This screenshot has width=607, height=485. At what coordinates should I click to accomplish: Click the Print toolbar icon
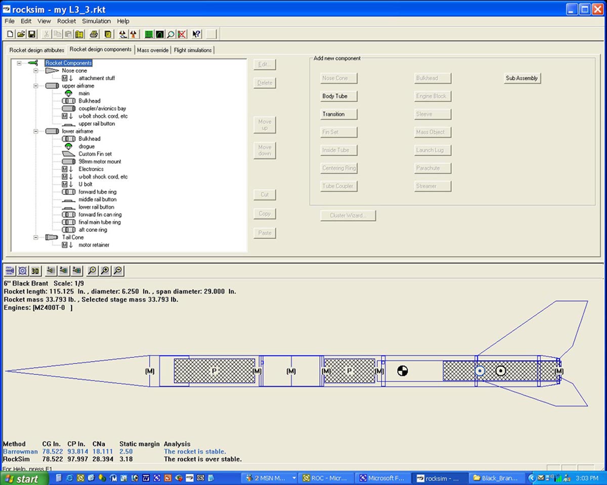click(94, 34)
